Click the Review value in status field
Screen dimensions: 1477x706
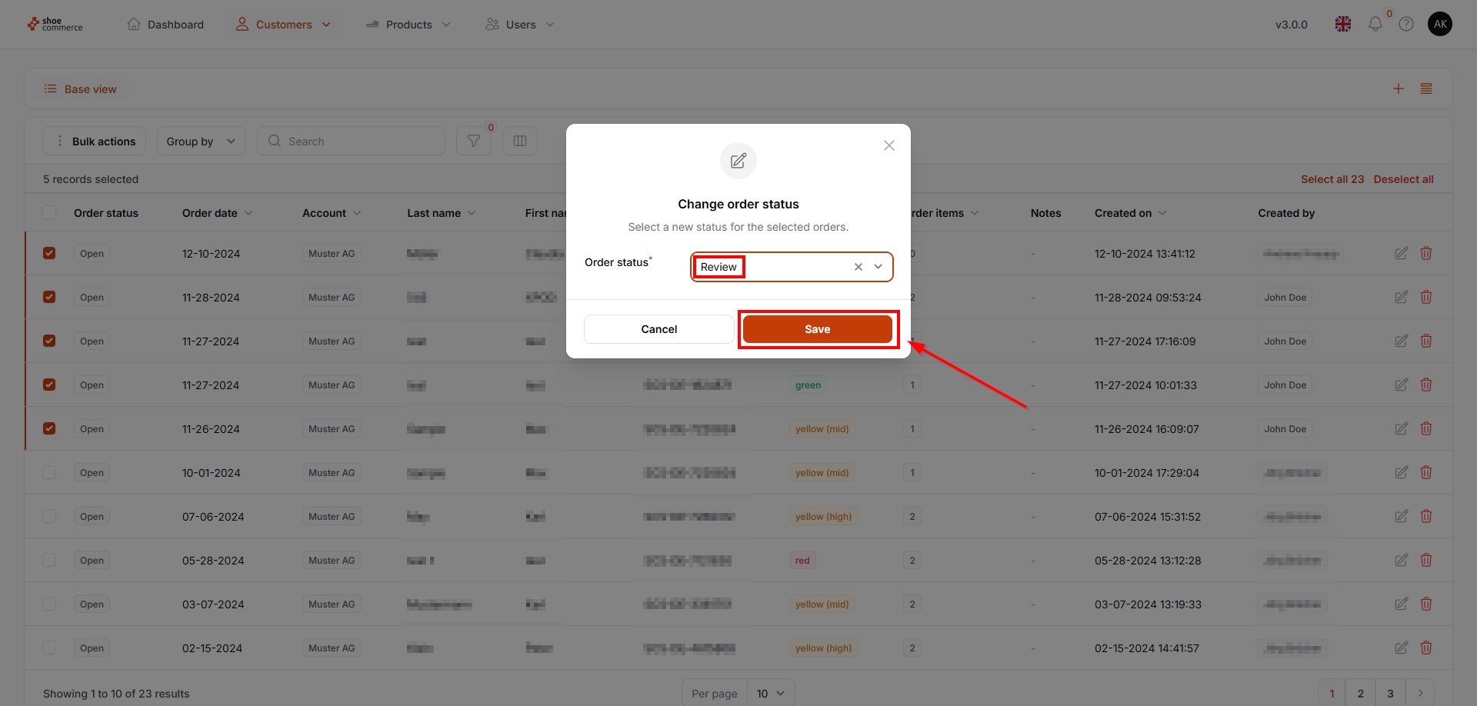718,267
